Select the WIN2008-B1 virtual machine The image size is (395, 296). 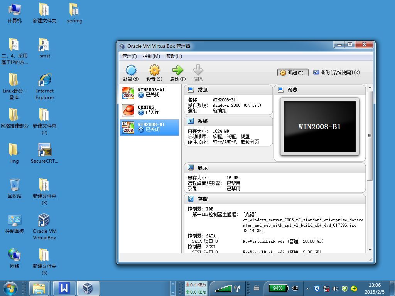tap(149, 127)
